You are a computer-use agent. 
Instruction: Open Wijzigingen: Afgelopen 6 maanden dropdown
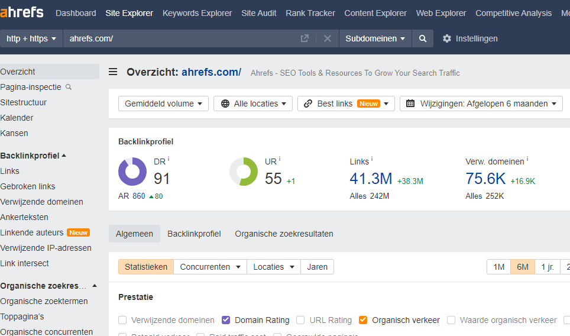pyautogui.click(x=481, y=104)
